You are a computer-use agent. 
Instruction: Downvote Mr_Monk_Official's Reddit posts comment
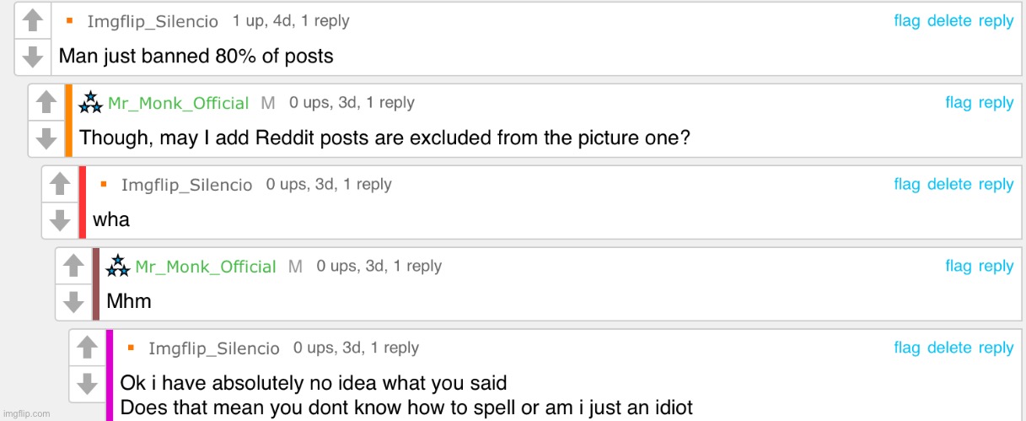coord(46,138)
